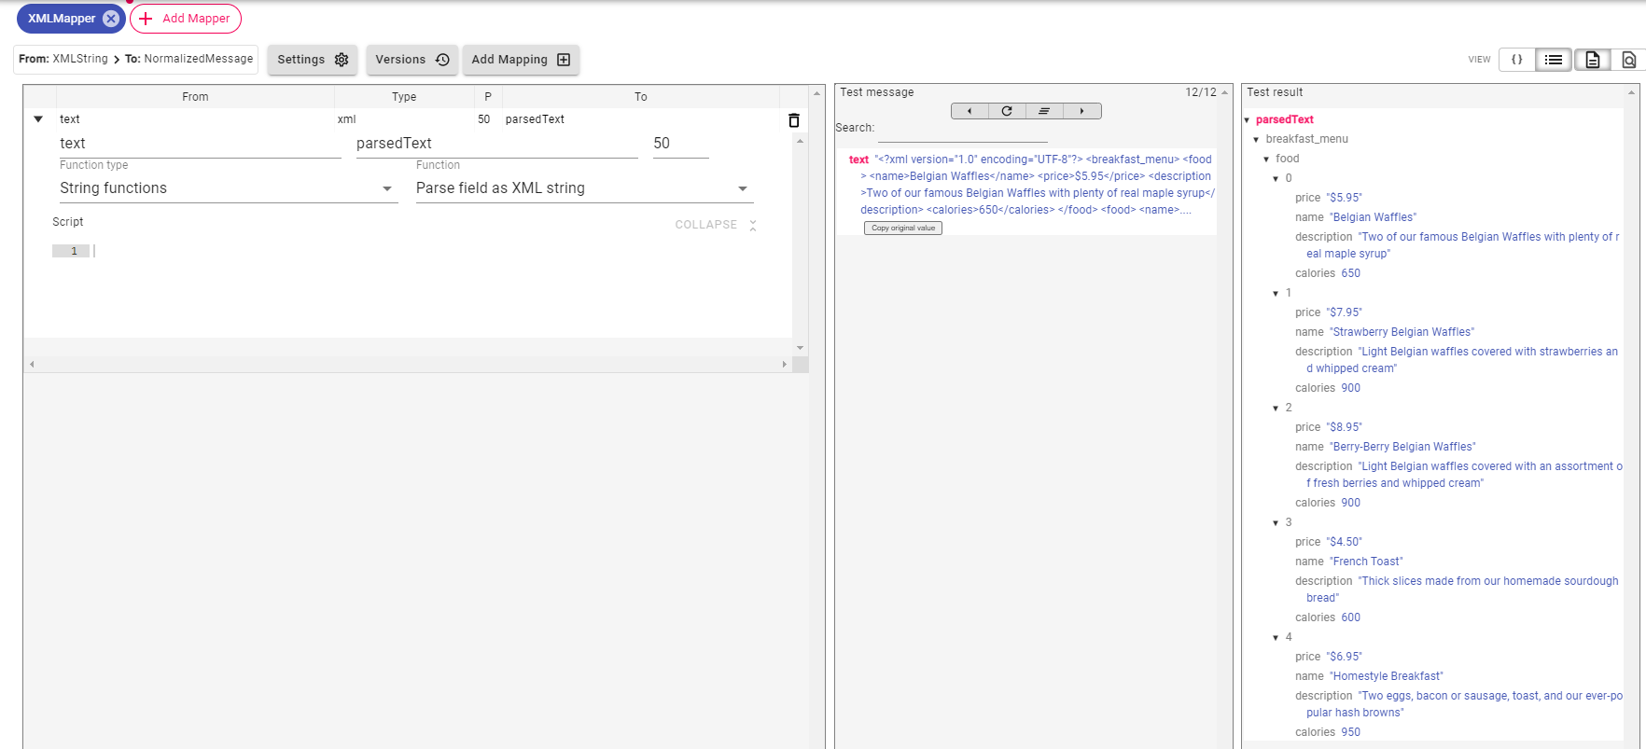This screenshot has width=1646, height=749.
Task: Open the Function dropdown showing Parse field as XML string
Action: [583, 188]
